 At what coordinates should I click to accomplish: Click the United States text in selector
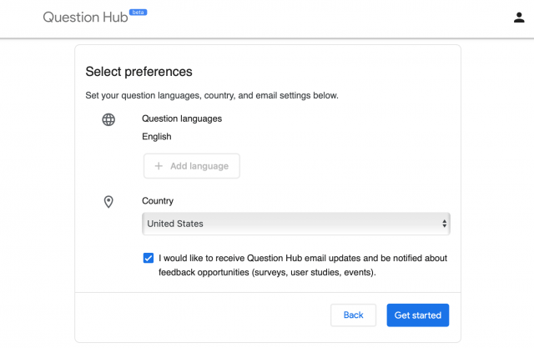tap(175, 224)
